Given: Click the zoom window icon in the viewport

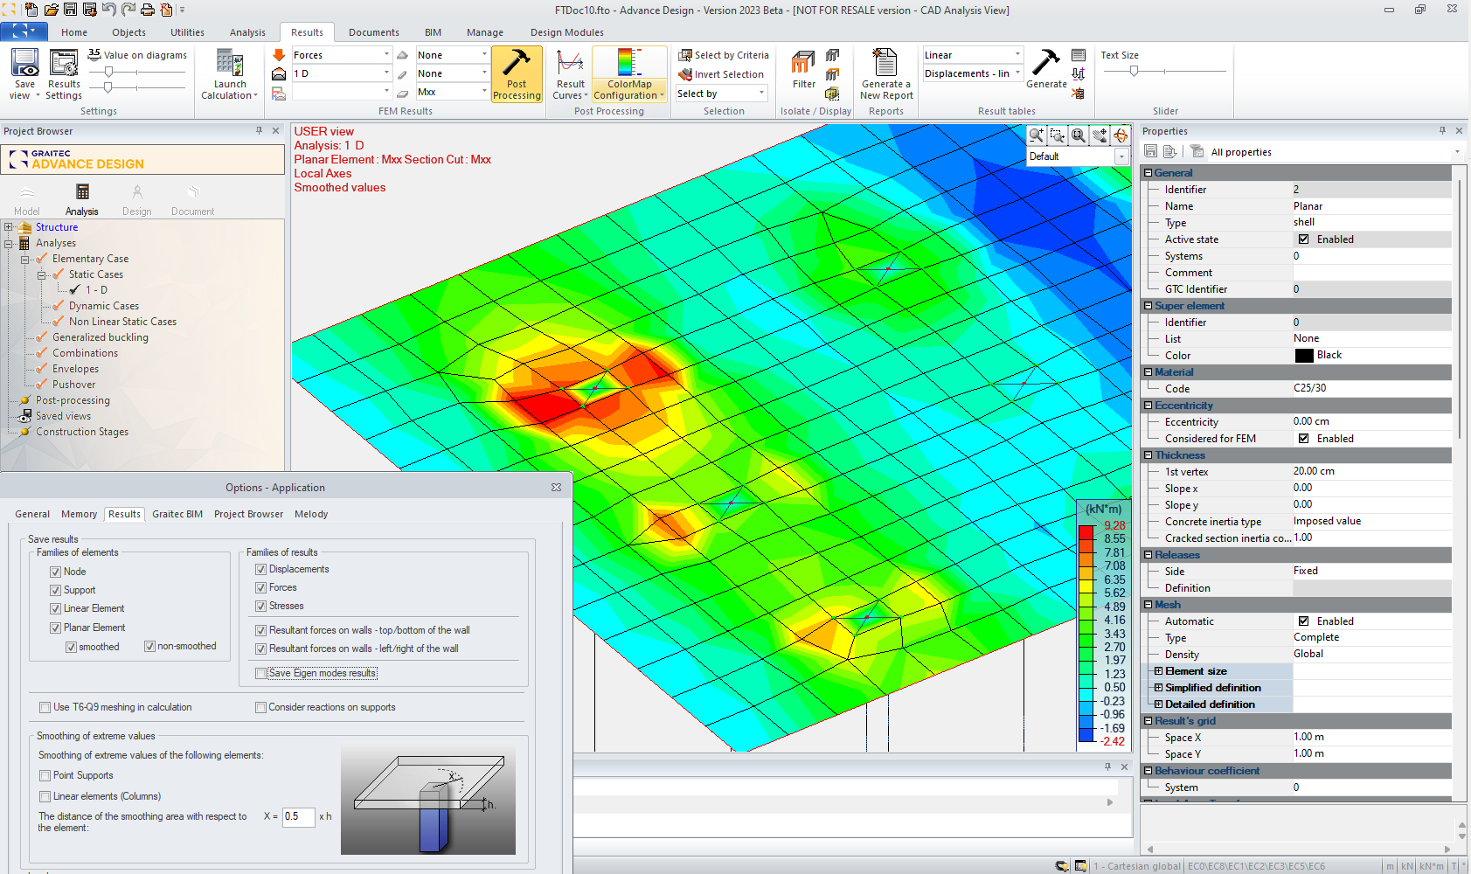Looking at the screenshot, I should pos(1058,135).
